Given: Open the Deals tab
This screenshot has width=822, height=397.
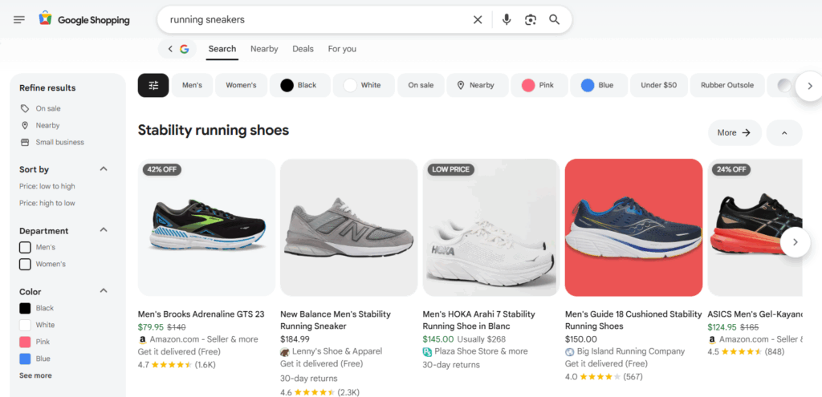Looking at the screenshot, I should pos(303,49).
